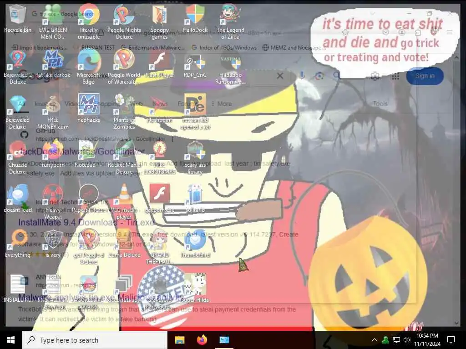
Task: Select Peggle World of Warcraft icon
Action: [x=124, y=67]
